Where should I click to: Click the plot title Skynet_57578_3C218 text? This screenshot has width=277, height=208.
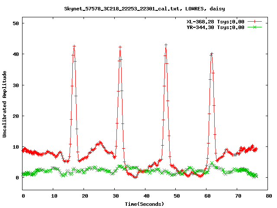pos(144,9)
